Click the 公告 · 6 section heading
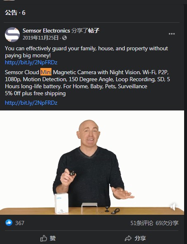This screenshot has height=244, width=187. pyautogui.click(x=15, y=13)
